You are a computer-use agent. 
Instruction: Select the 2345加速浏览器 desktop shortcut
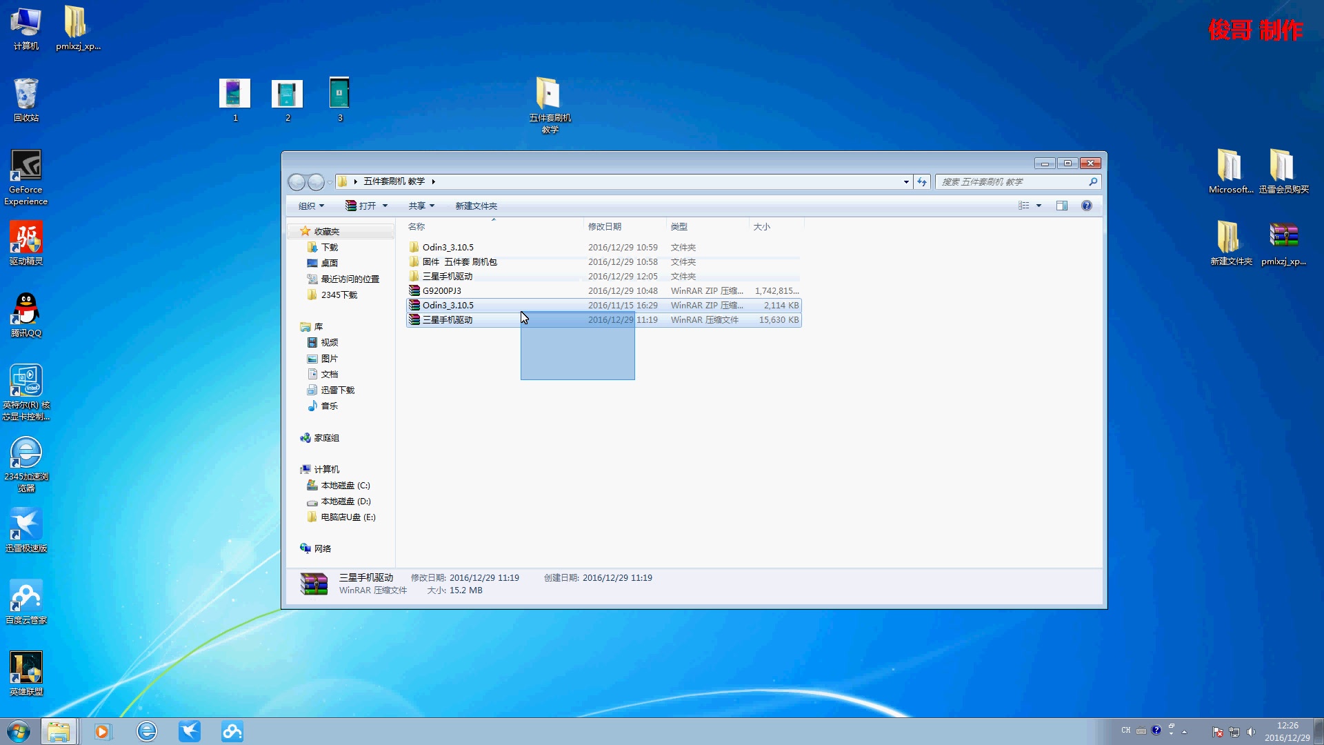coord(26,464)
